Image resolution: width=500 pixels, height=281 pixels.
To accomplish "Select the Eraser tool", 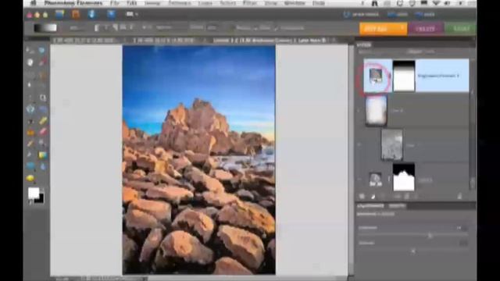I will point(42,132).
